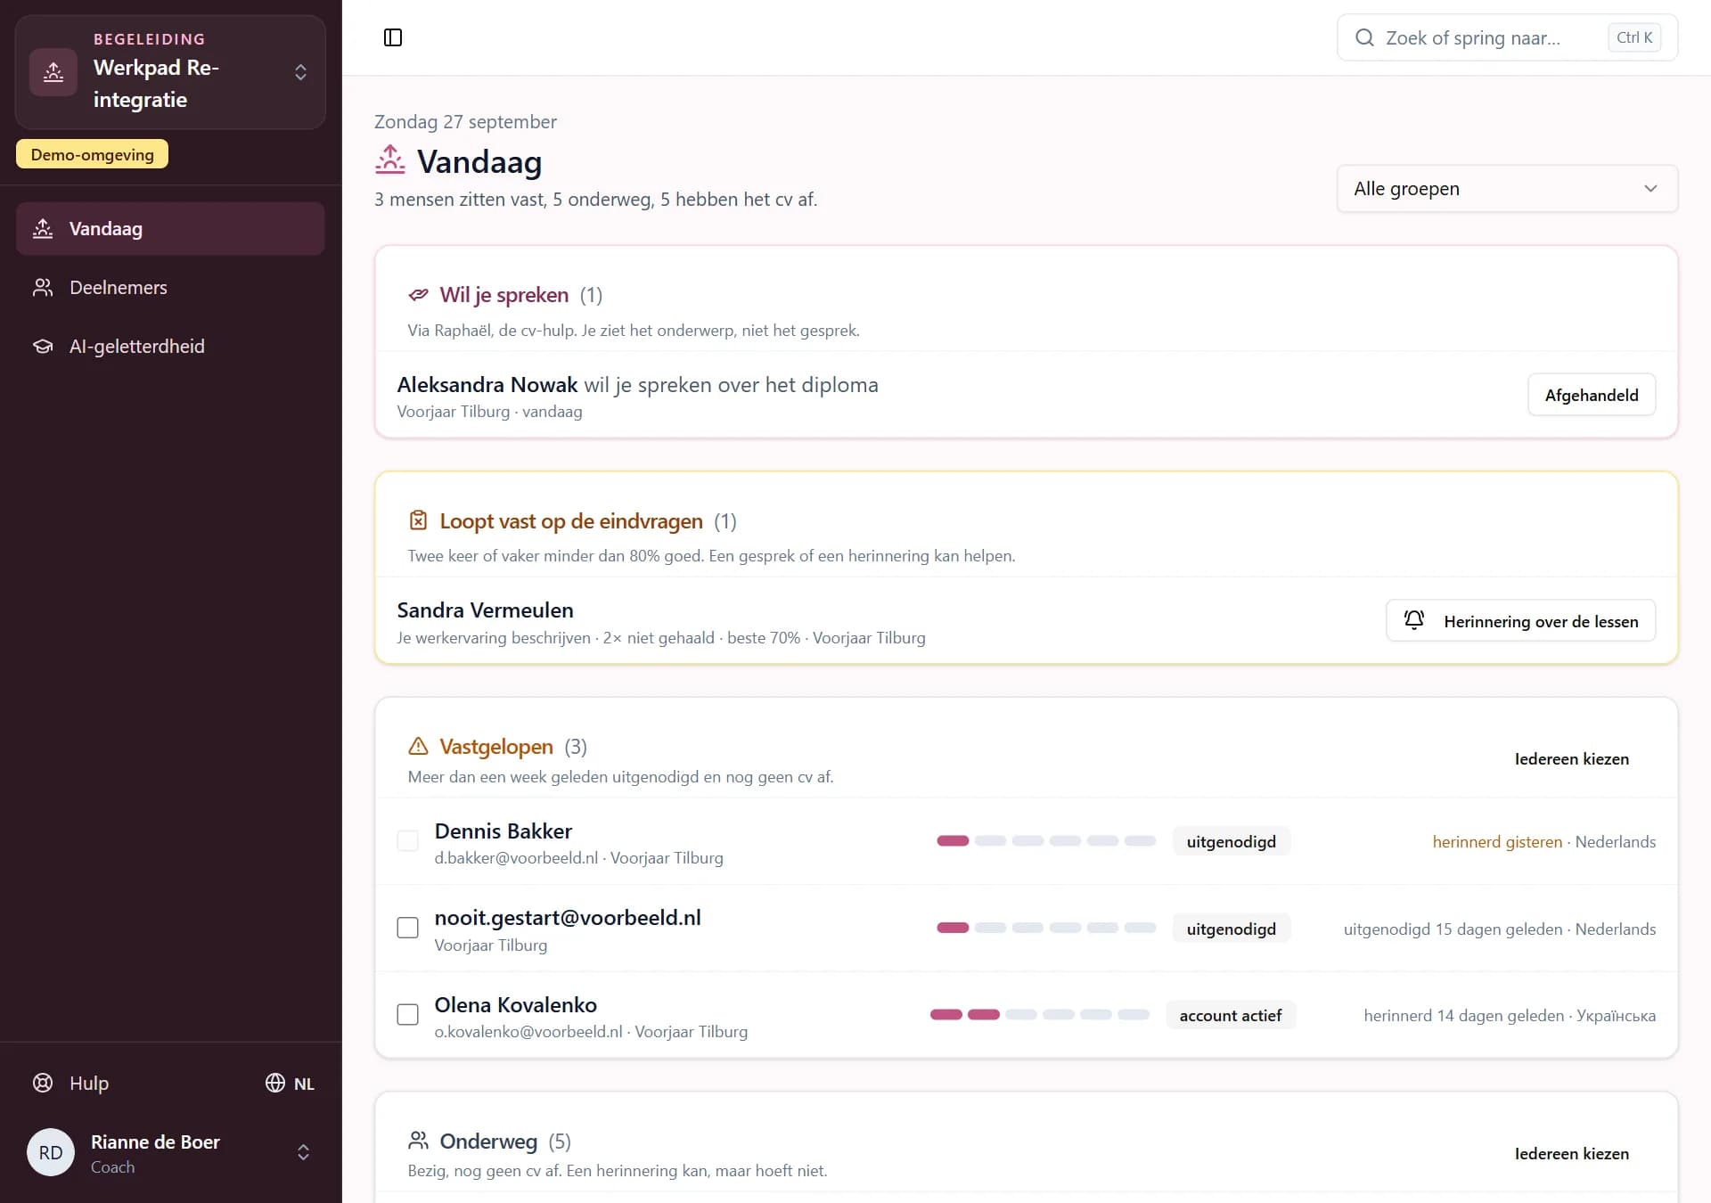Click the Werkpad Re-integratie logo icon
Viewport: 1711px width, 1203px height.
(x=53, y=72)
